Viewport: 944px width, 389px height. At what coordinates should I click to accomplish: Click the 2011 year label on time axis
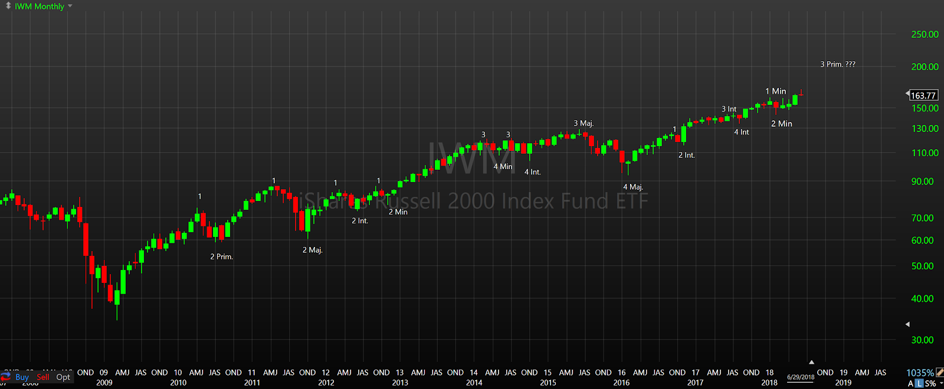[252, 383]
